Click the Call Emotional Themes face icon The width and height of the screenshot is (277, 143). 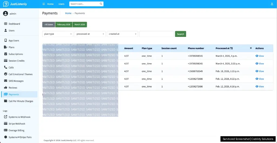coord(6,74)
